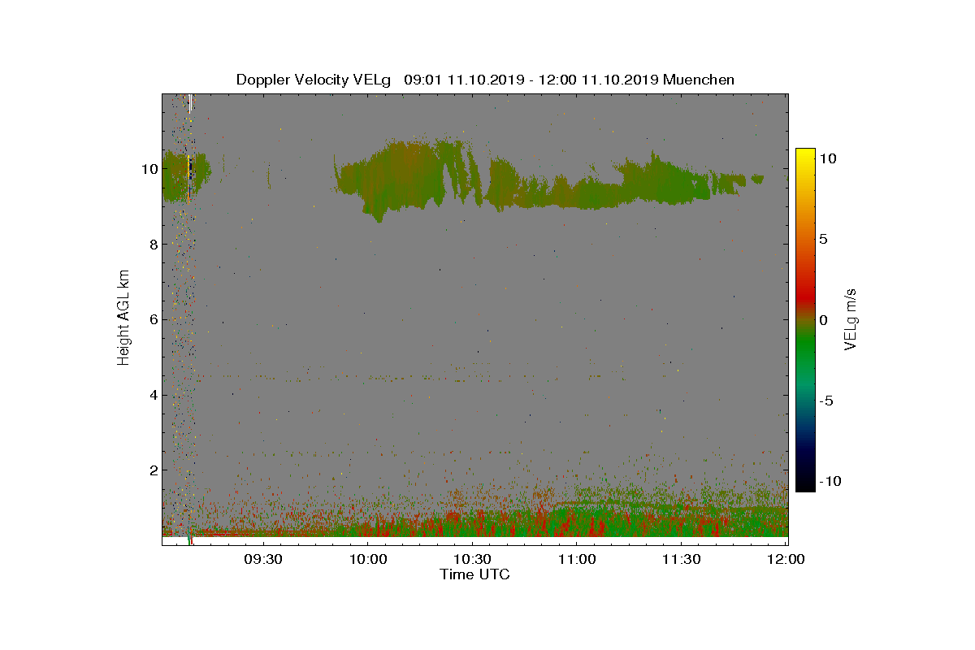Click the height tick label 6
This screenshot has height=650, width=975.
[152, 319]
